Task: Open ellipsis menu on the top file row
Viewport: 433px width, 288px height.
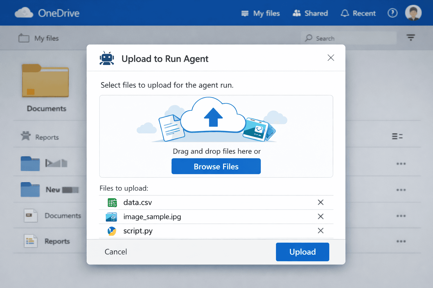Action: [401, 163]
